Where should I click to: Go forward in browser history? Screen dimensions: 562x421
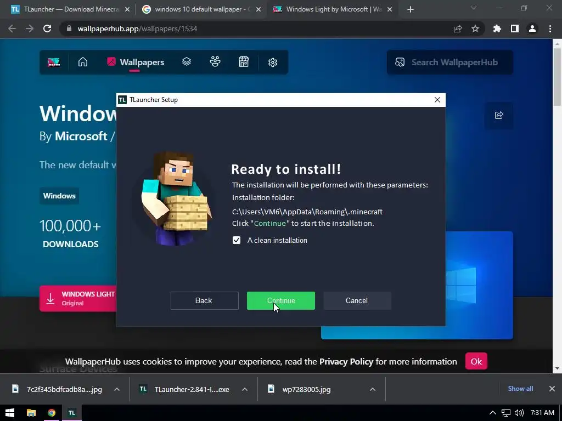click(30, 29)
